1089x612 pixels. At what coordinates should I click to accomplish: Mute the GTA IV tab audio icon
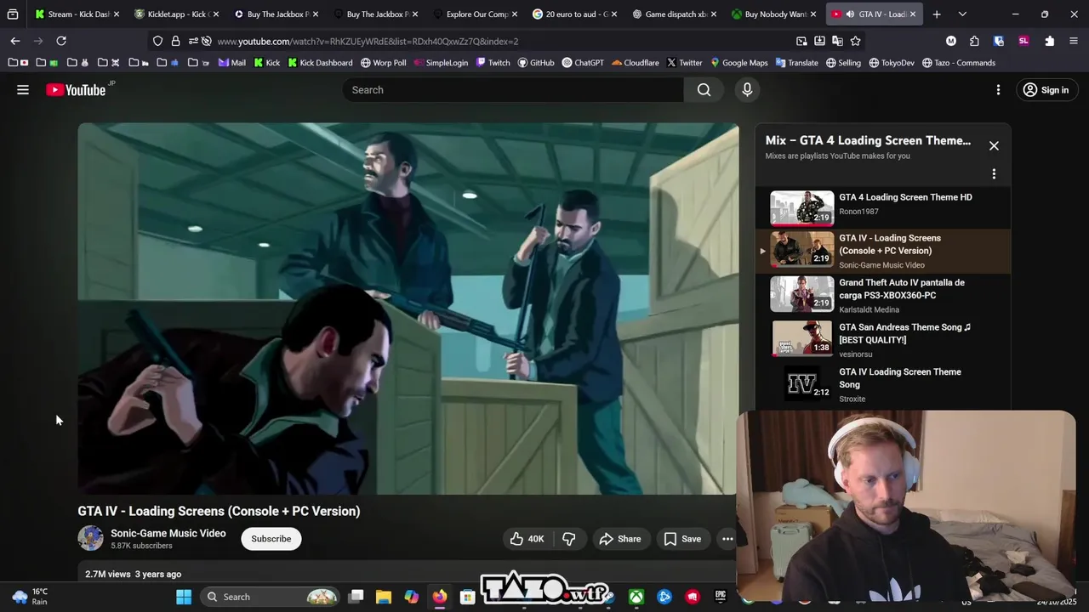pos(850,14)
